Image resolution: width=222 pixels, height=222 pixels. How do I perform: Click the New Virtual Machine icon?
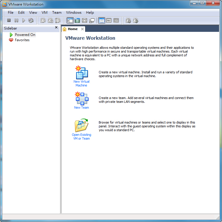(x=81, y=72)
